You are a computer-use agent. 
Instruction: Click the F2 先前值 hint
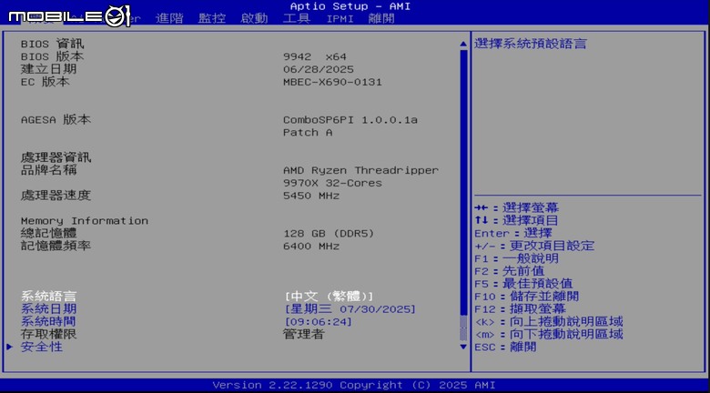point(510,271)
